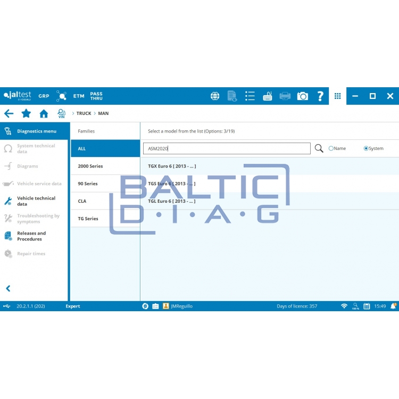Open Diagrams section
Viewport: 399px width, 399px height.
(34, 166)
